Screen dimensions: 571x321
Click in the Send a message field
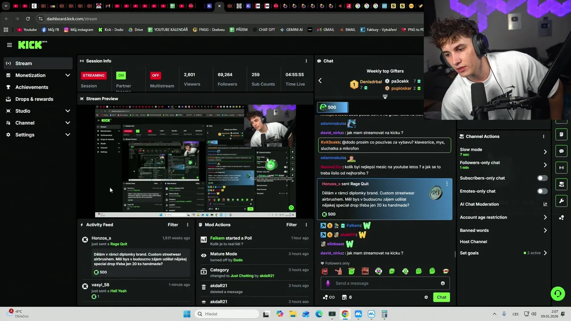click(x=385, y=283)
